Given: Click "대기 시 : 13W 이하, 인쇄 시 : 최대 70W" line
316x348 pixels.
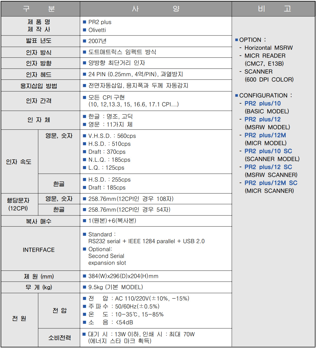Looking at the screenshot, I should click(x=142, y=334).
